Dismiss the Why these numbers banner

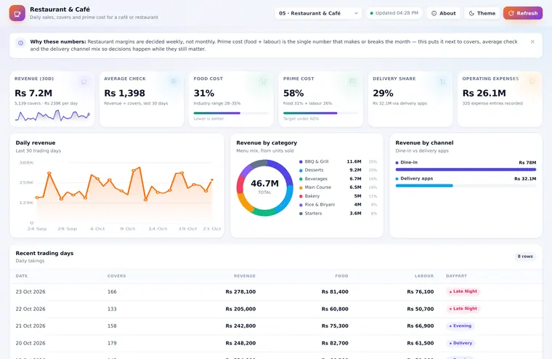[532, 41]
